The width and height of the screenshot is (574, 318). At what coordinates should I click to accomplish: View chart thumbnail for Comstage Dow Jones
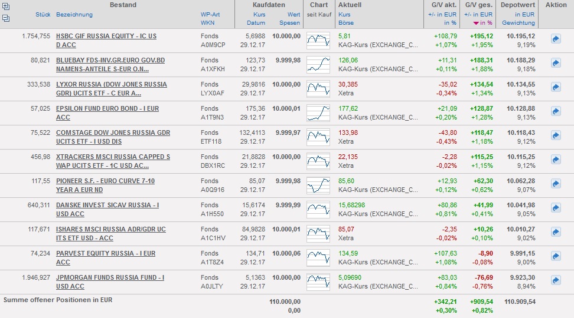(x=318, y=137)
